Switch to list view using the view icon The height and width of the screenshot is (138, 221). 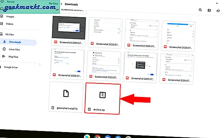(209, 10)
